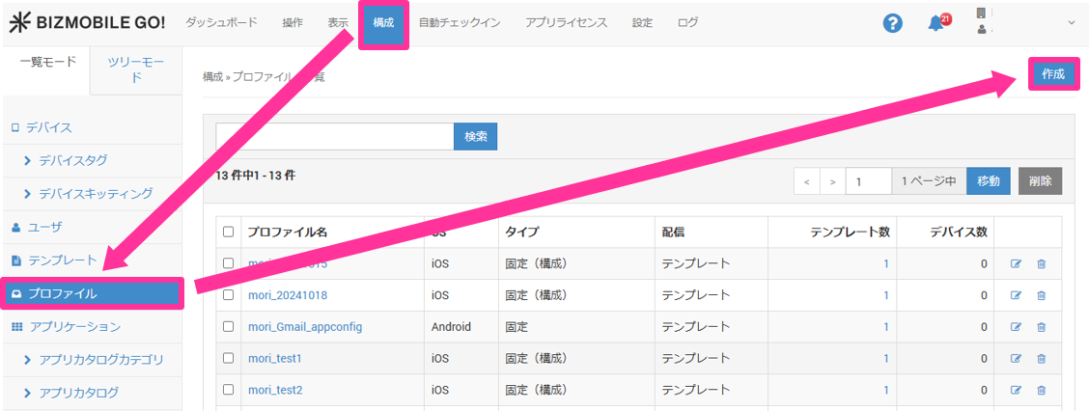
Task: Click edit icon for mori_20241018 row
Action: 1016,295
